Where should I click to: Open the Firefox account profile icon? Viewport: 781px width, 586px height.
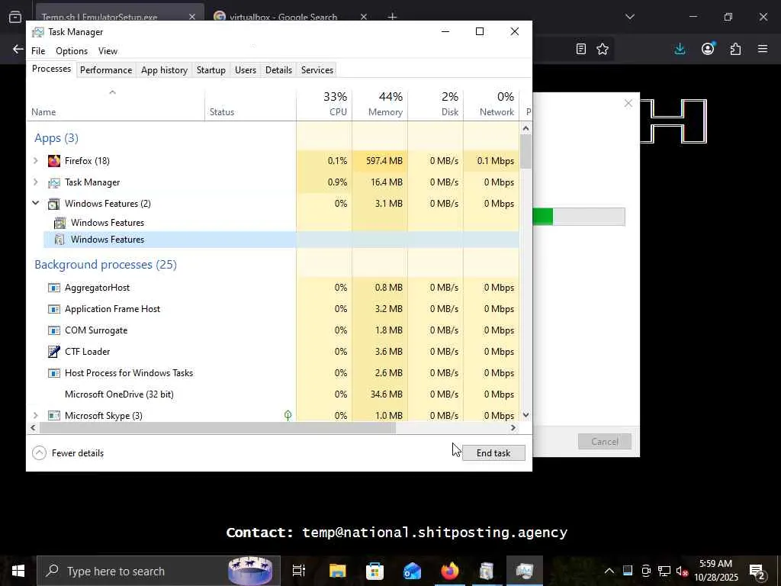(708, 49)
